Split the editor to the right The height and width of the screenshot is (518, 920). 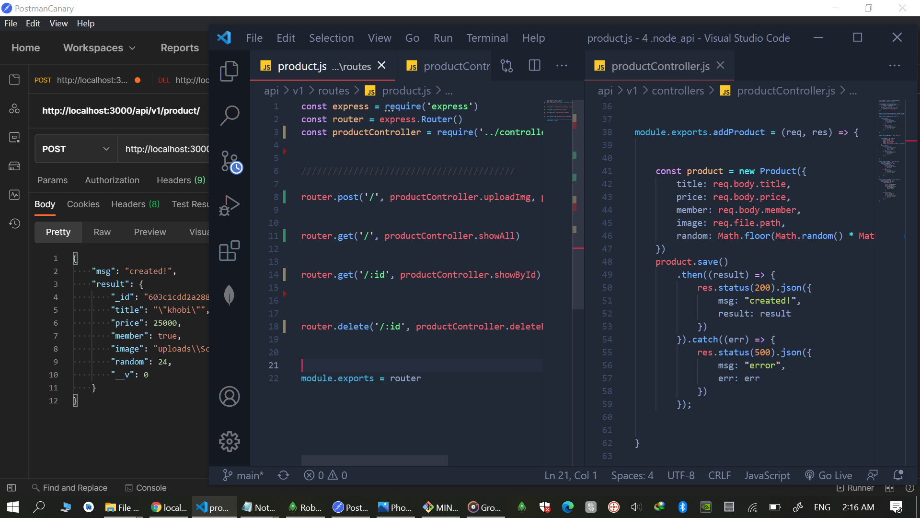tap(534, 66)
